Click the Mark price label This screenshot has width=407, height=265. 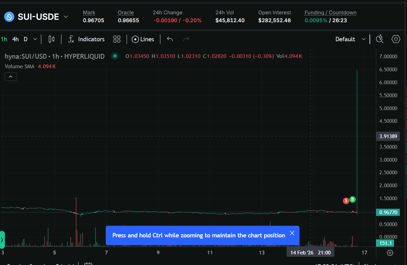click(89, 13)
